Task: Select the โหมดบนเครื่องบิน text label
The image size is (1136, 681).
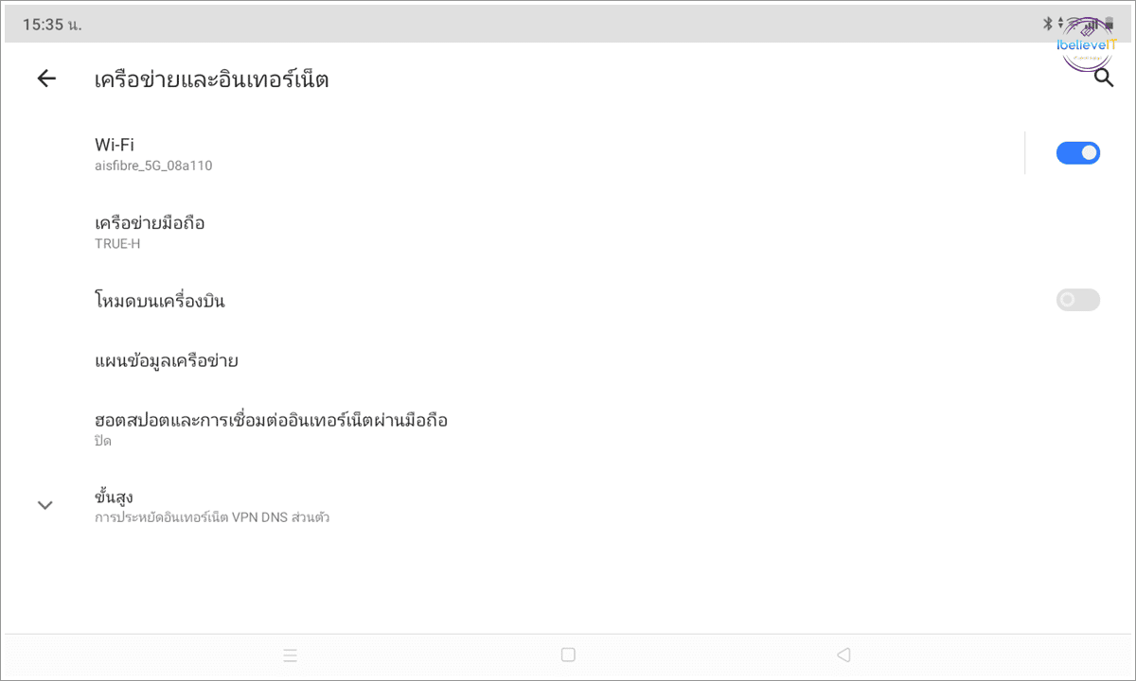Action: click(x=160, y=302)
